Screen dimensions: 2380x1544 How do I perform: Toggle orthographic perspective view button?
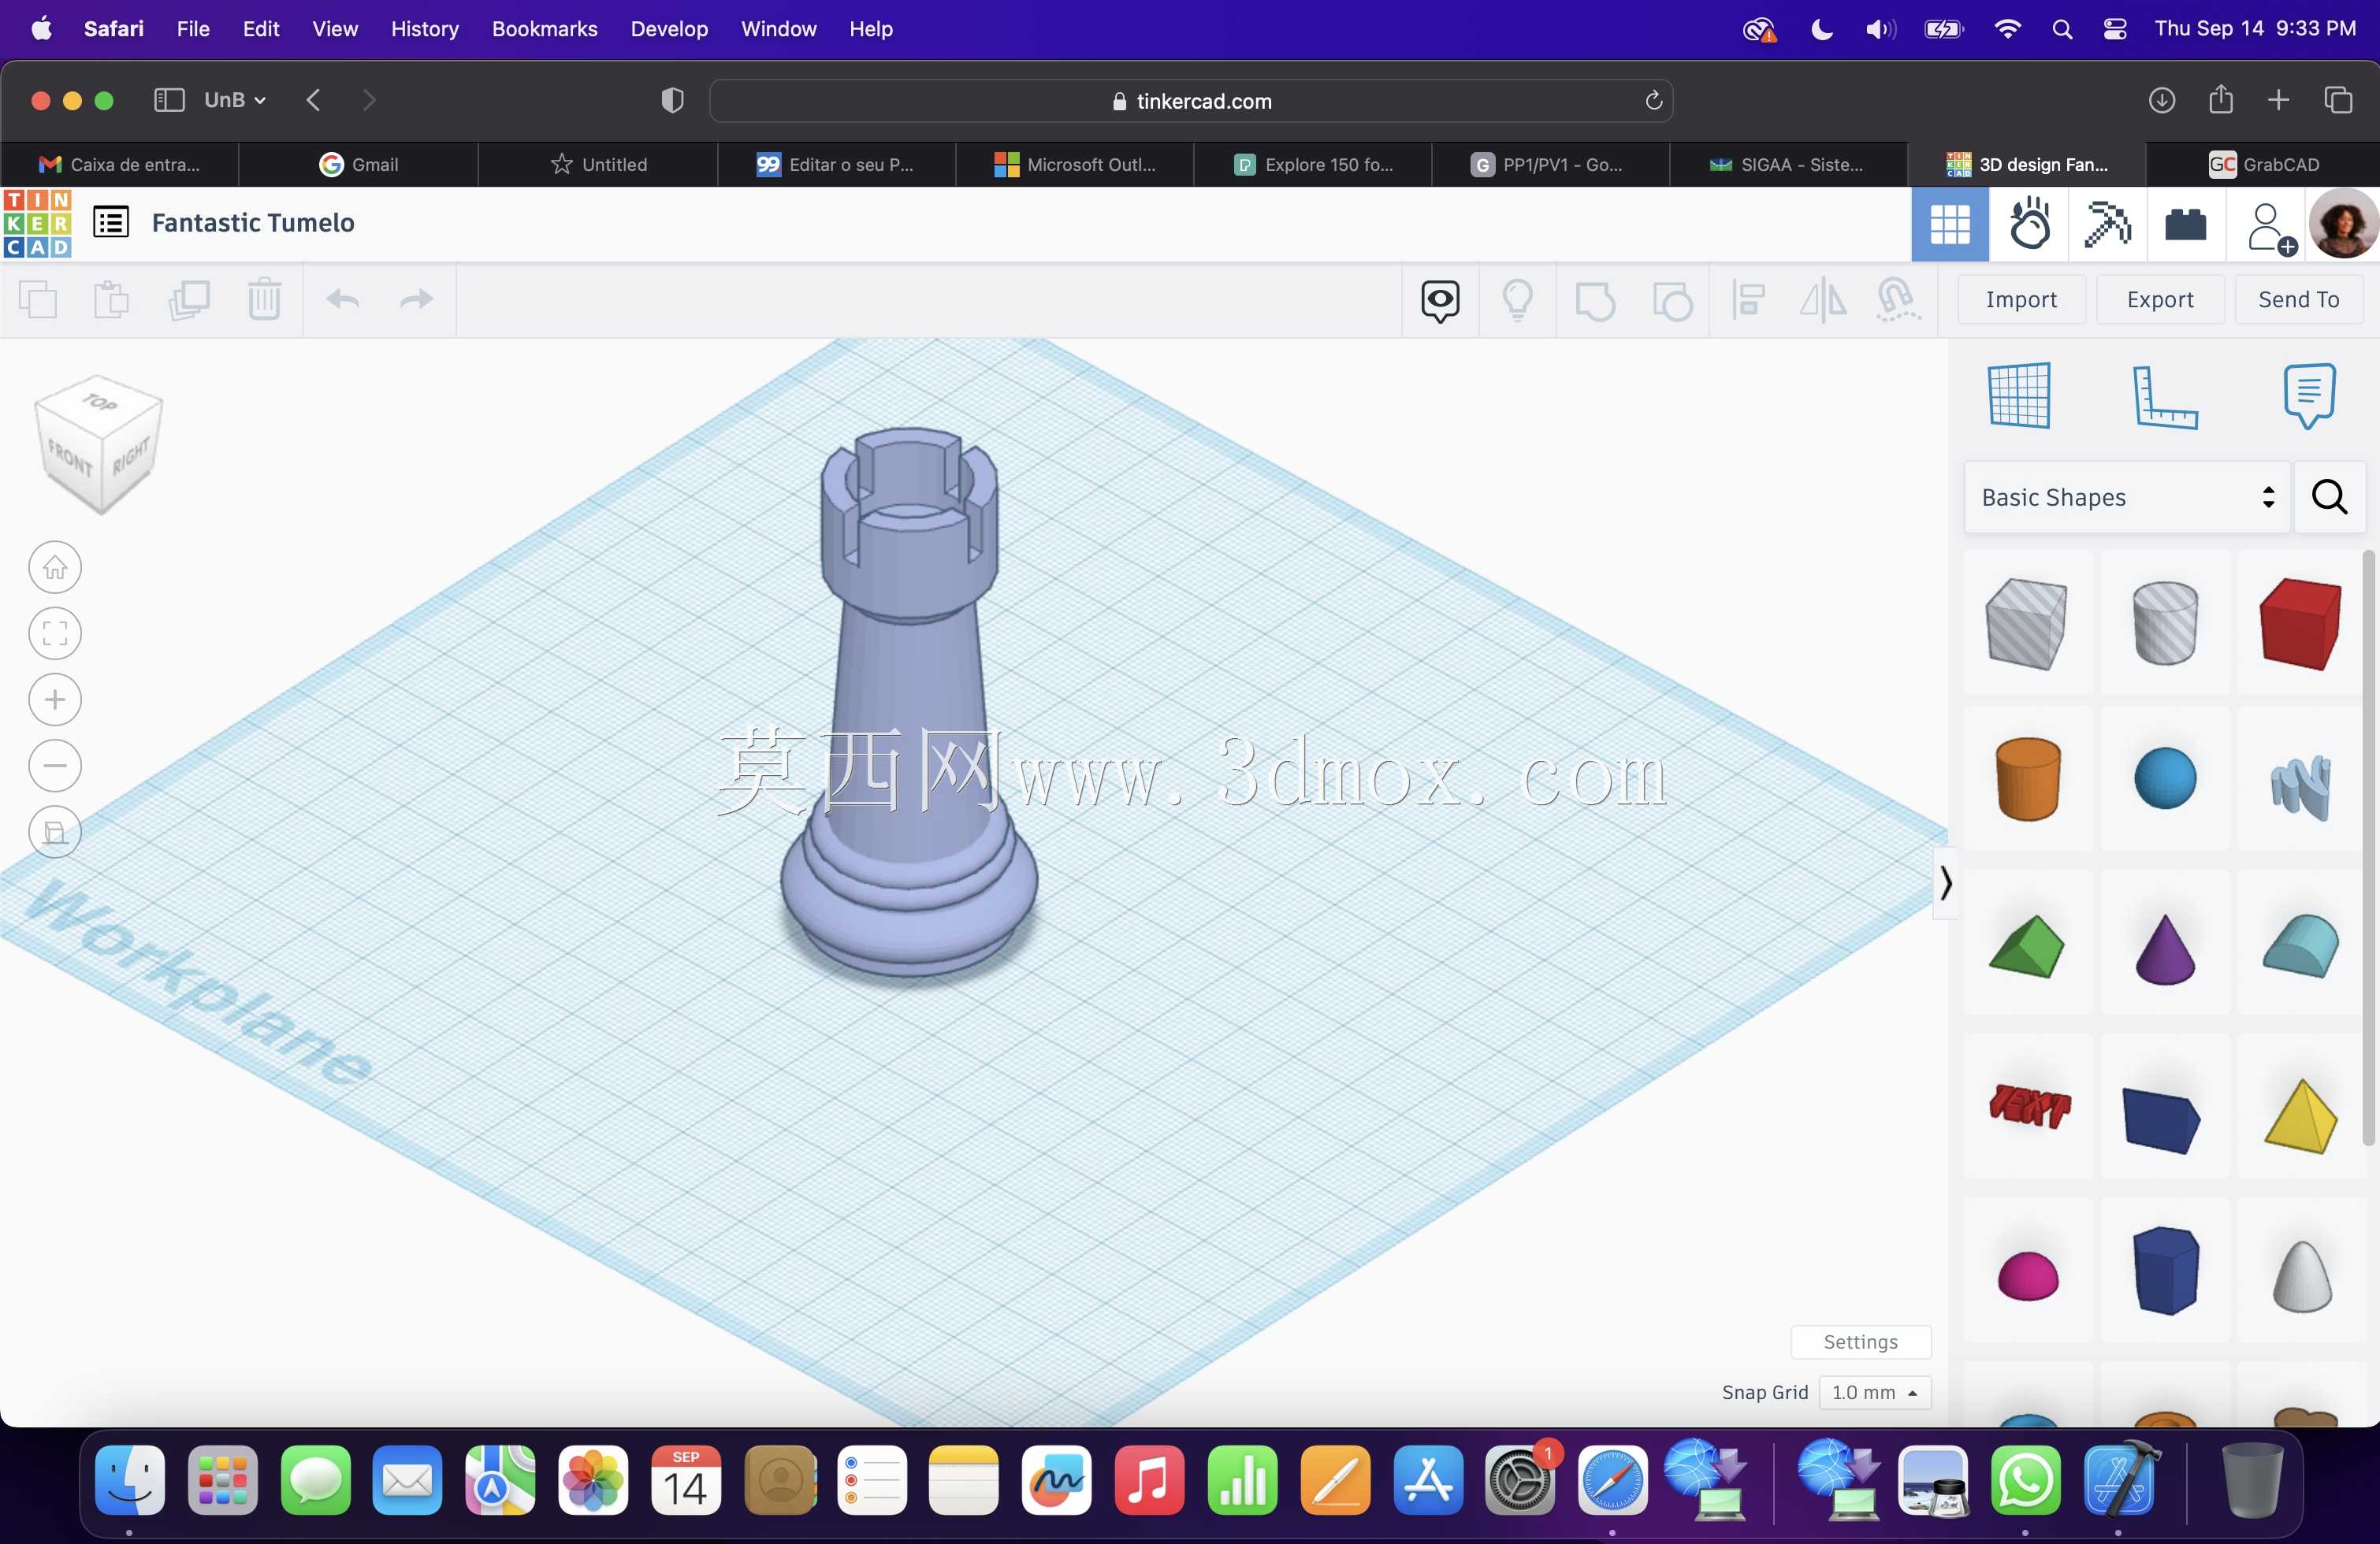click(55, 833)
